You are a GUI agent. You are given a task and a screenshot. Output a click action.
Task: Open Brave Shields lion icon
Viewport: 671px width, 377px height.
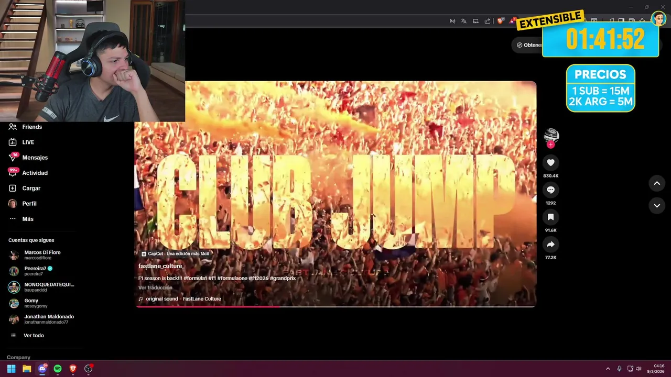(501, 21)
